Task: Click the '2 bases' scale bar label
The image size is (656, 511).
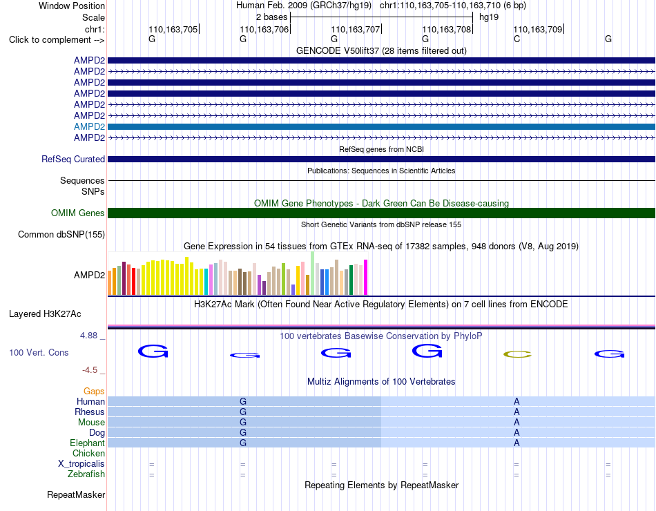Action: pos(271,17)
